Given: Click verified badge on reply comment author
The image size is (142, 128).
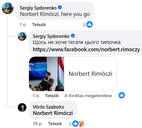Looking at the screenshot, I should coord(73,36).
